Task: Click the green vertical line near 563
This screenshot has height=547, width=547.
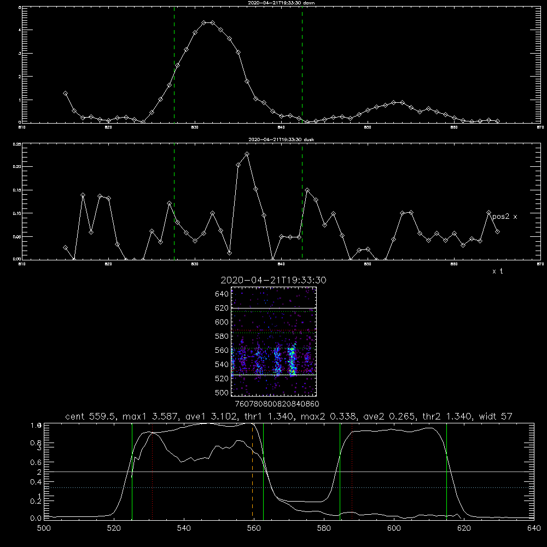Action: (264, 472)
